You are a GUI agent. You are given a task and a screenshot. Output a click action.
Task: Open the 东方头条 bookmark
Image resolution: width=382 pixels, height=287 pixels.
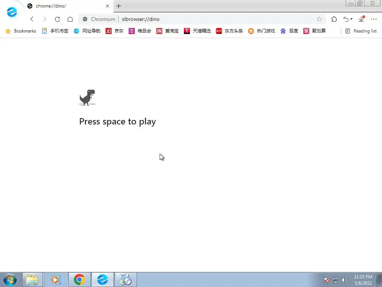(x=229, y=31)
